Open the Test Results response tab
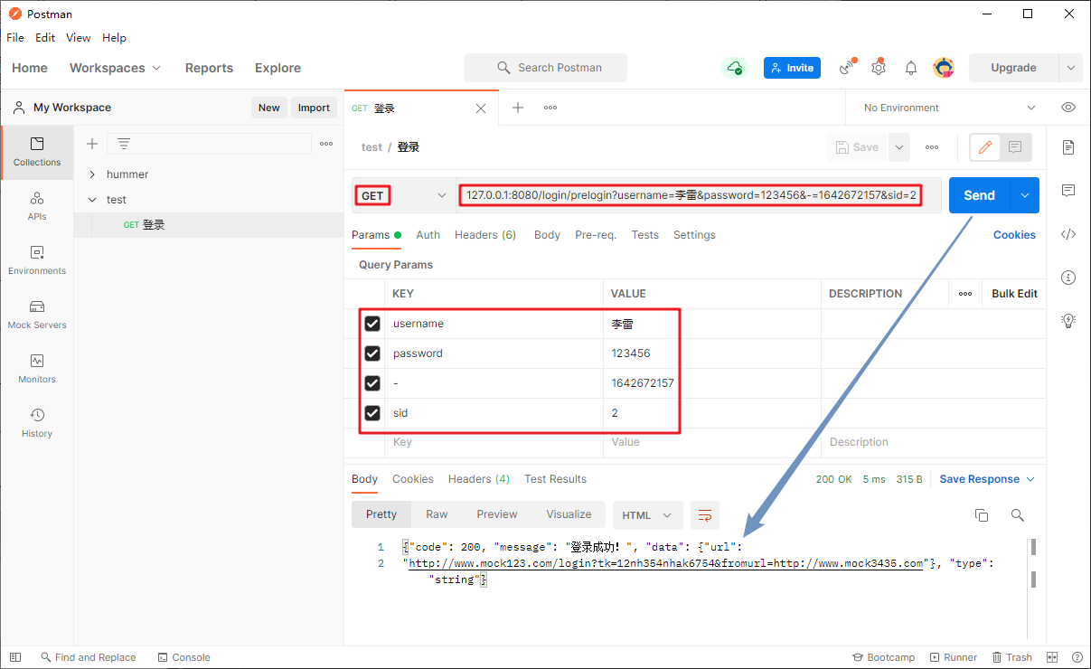 pyautogui.click(x=555, y=479)
